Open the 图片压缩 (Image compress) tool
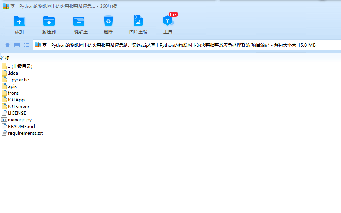Image resolution: width=341 pixels, height=213 pixels. pos(138,21)
